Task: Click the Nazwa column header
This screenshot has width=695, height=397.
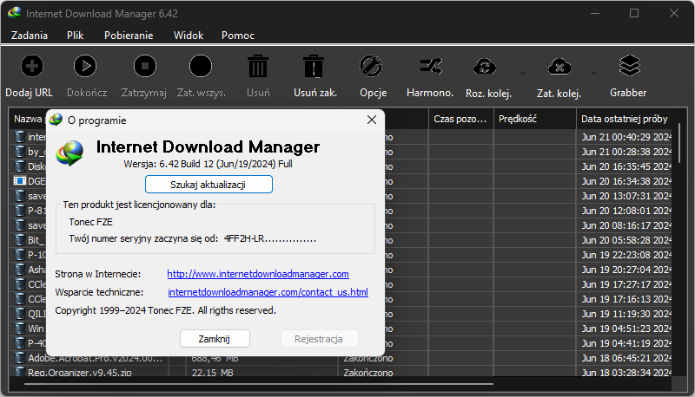Action: coord(28,119)
